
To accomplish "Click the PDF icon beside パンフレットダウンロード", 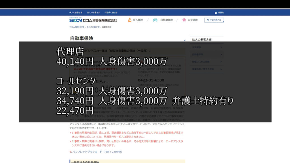I will click(71, 152).
